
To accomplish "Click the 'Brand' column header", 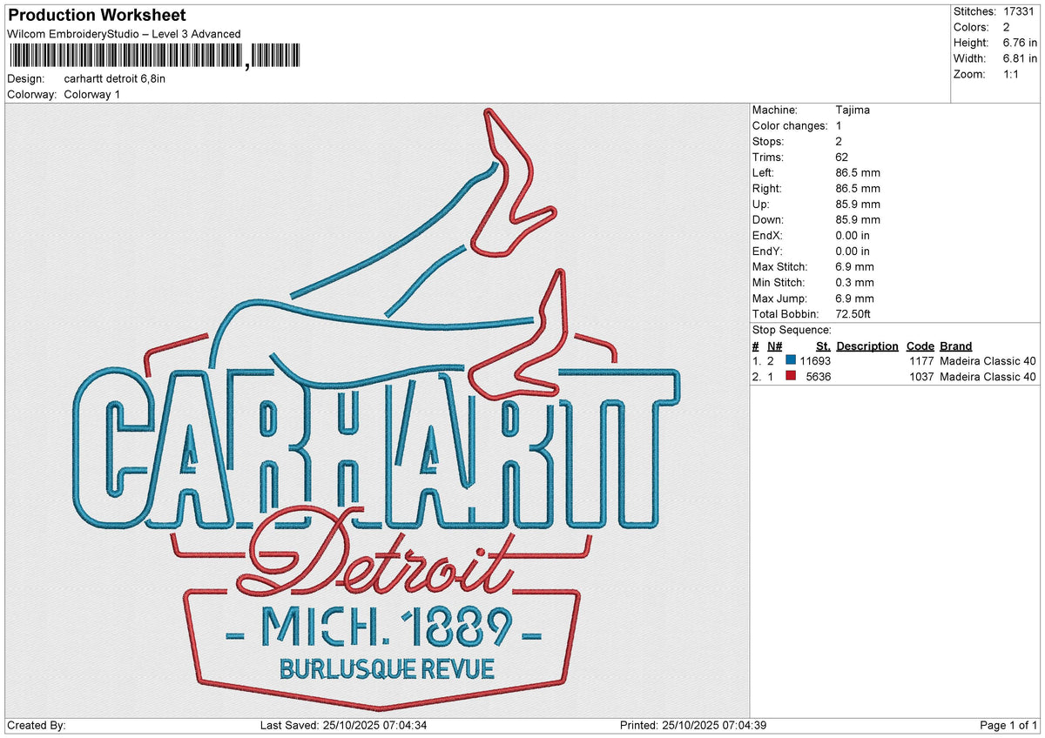I will coord(956,346).
